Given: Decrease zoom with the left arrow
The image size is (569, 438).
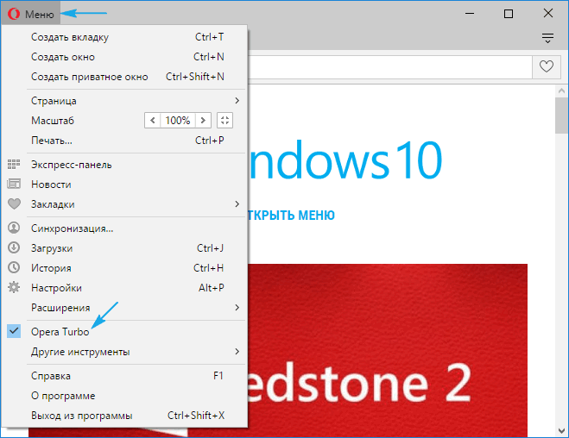Looking at the screenshot, I should (153, 121).
